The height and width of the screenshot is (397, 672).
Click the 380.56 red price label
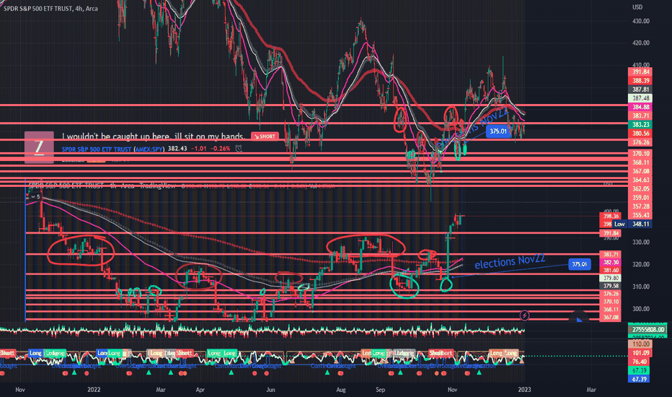pos(640,134)
